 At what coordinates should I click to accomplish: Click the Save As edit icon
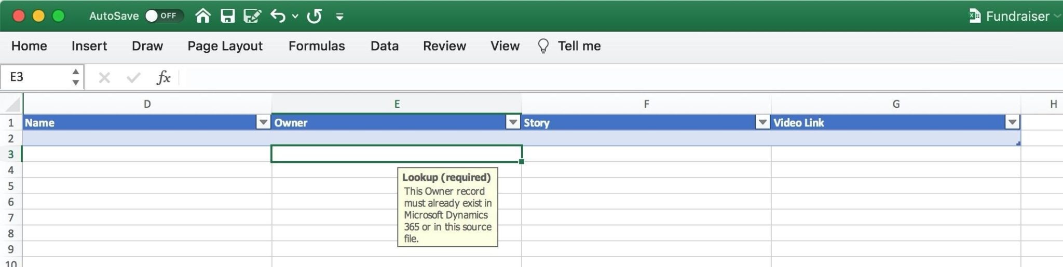[252, 16]
